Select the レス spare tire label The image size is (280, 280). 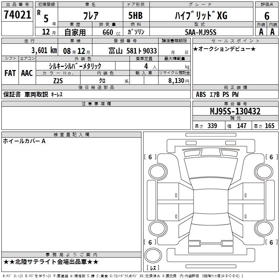click(x=153, y=268)
